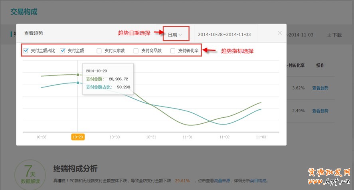Uncheck the 支付金额 checkbox
Image resolution: width=354 pixels, height=190 pixels.
[63, 51]
